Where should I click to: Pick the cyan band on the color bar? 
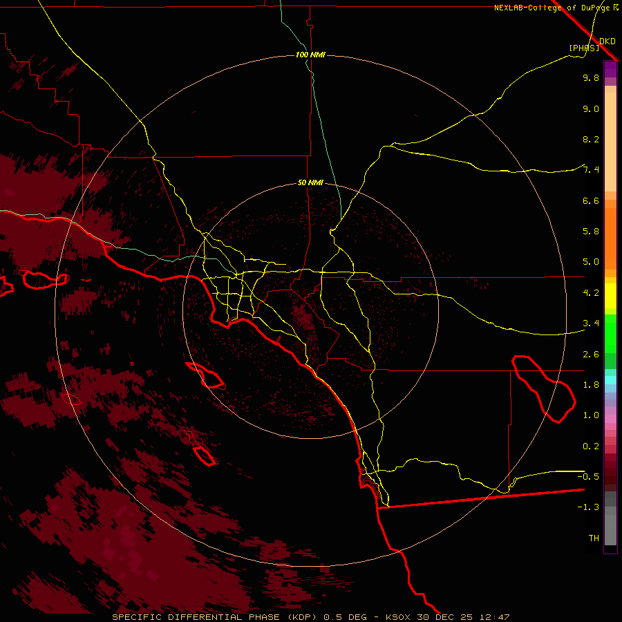click(x=610, y=379)
